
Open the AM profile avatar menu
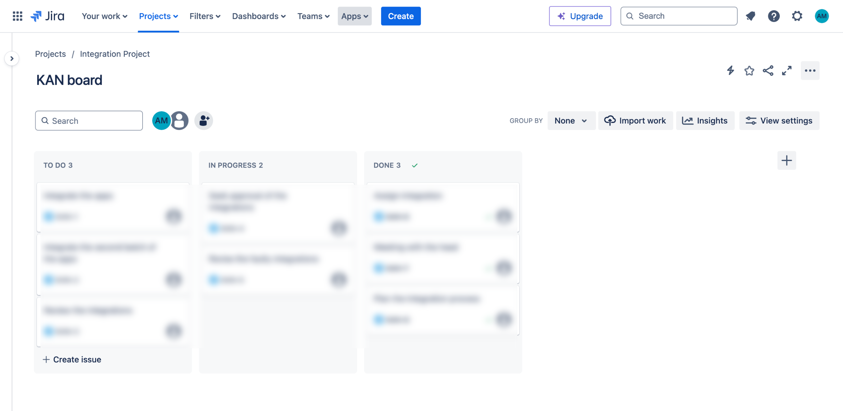pos(822,16)
